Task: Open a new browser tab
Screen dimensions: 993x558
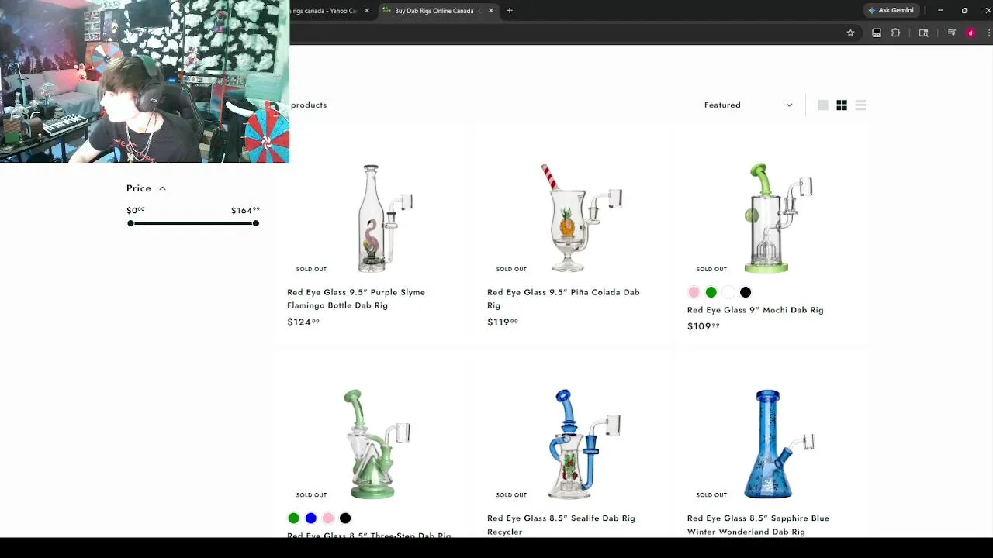Action: [510, 11]
